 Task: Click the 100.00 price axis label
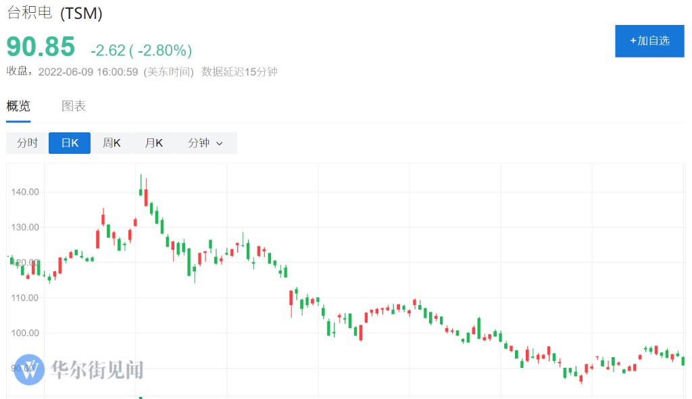pyautogui.click(x=25, y=333)
